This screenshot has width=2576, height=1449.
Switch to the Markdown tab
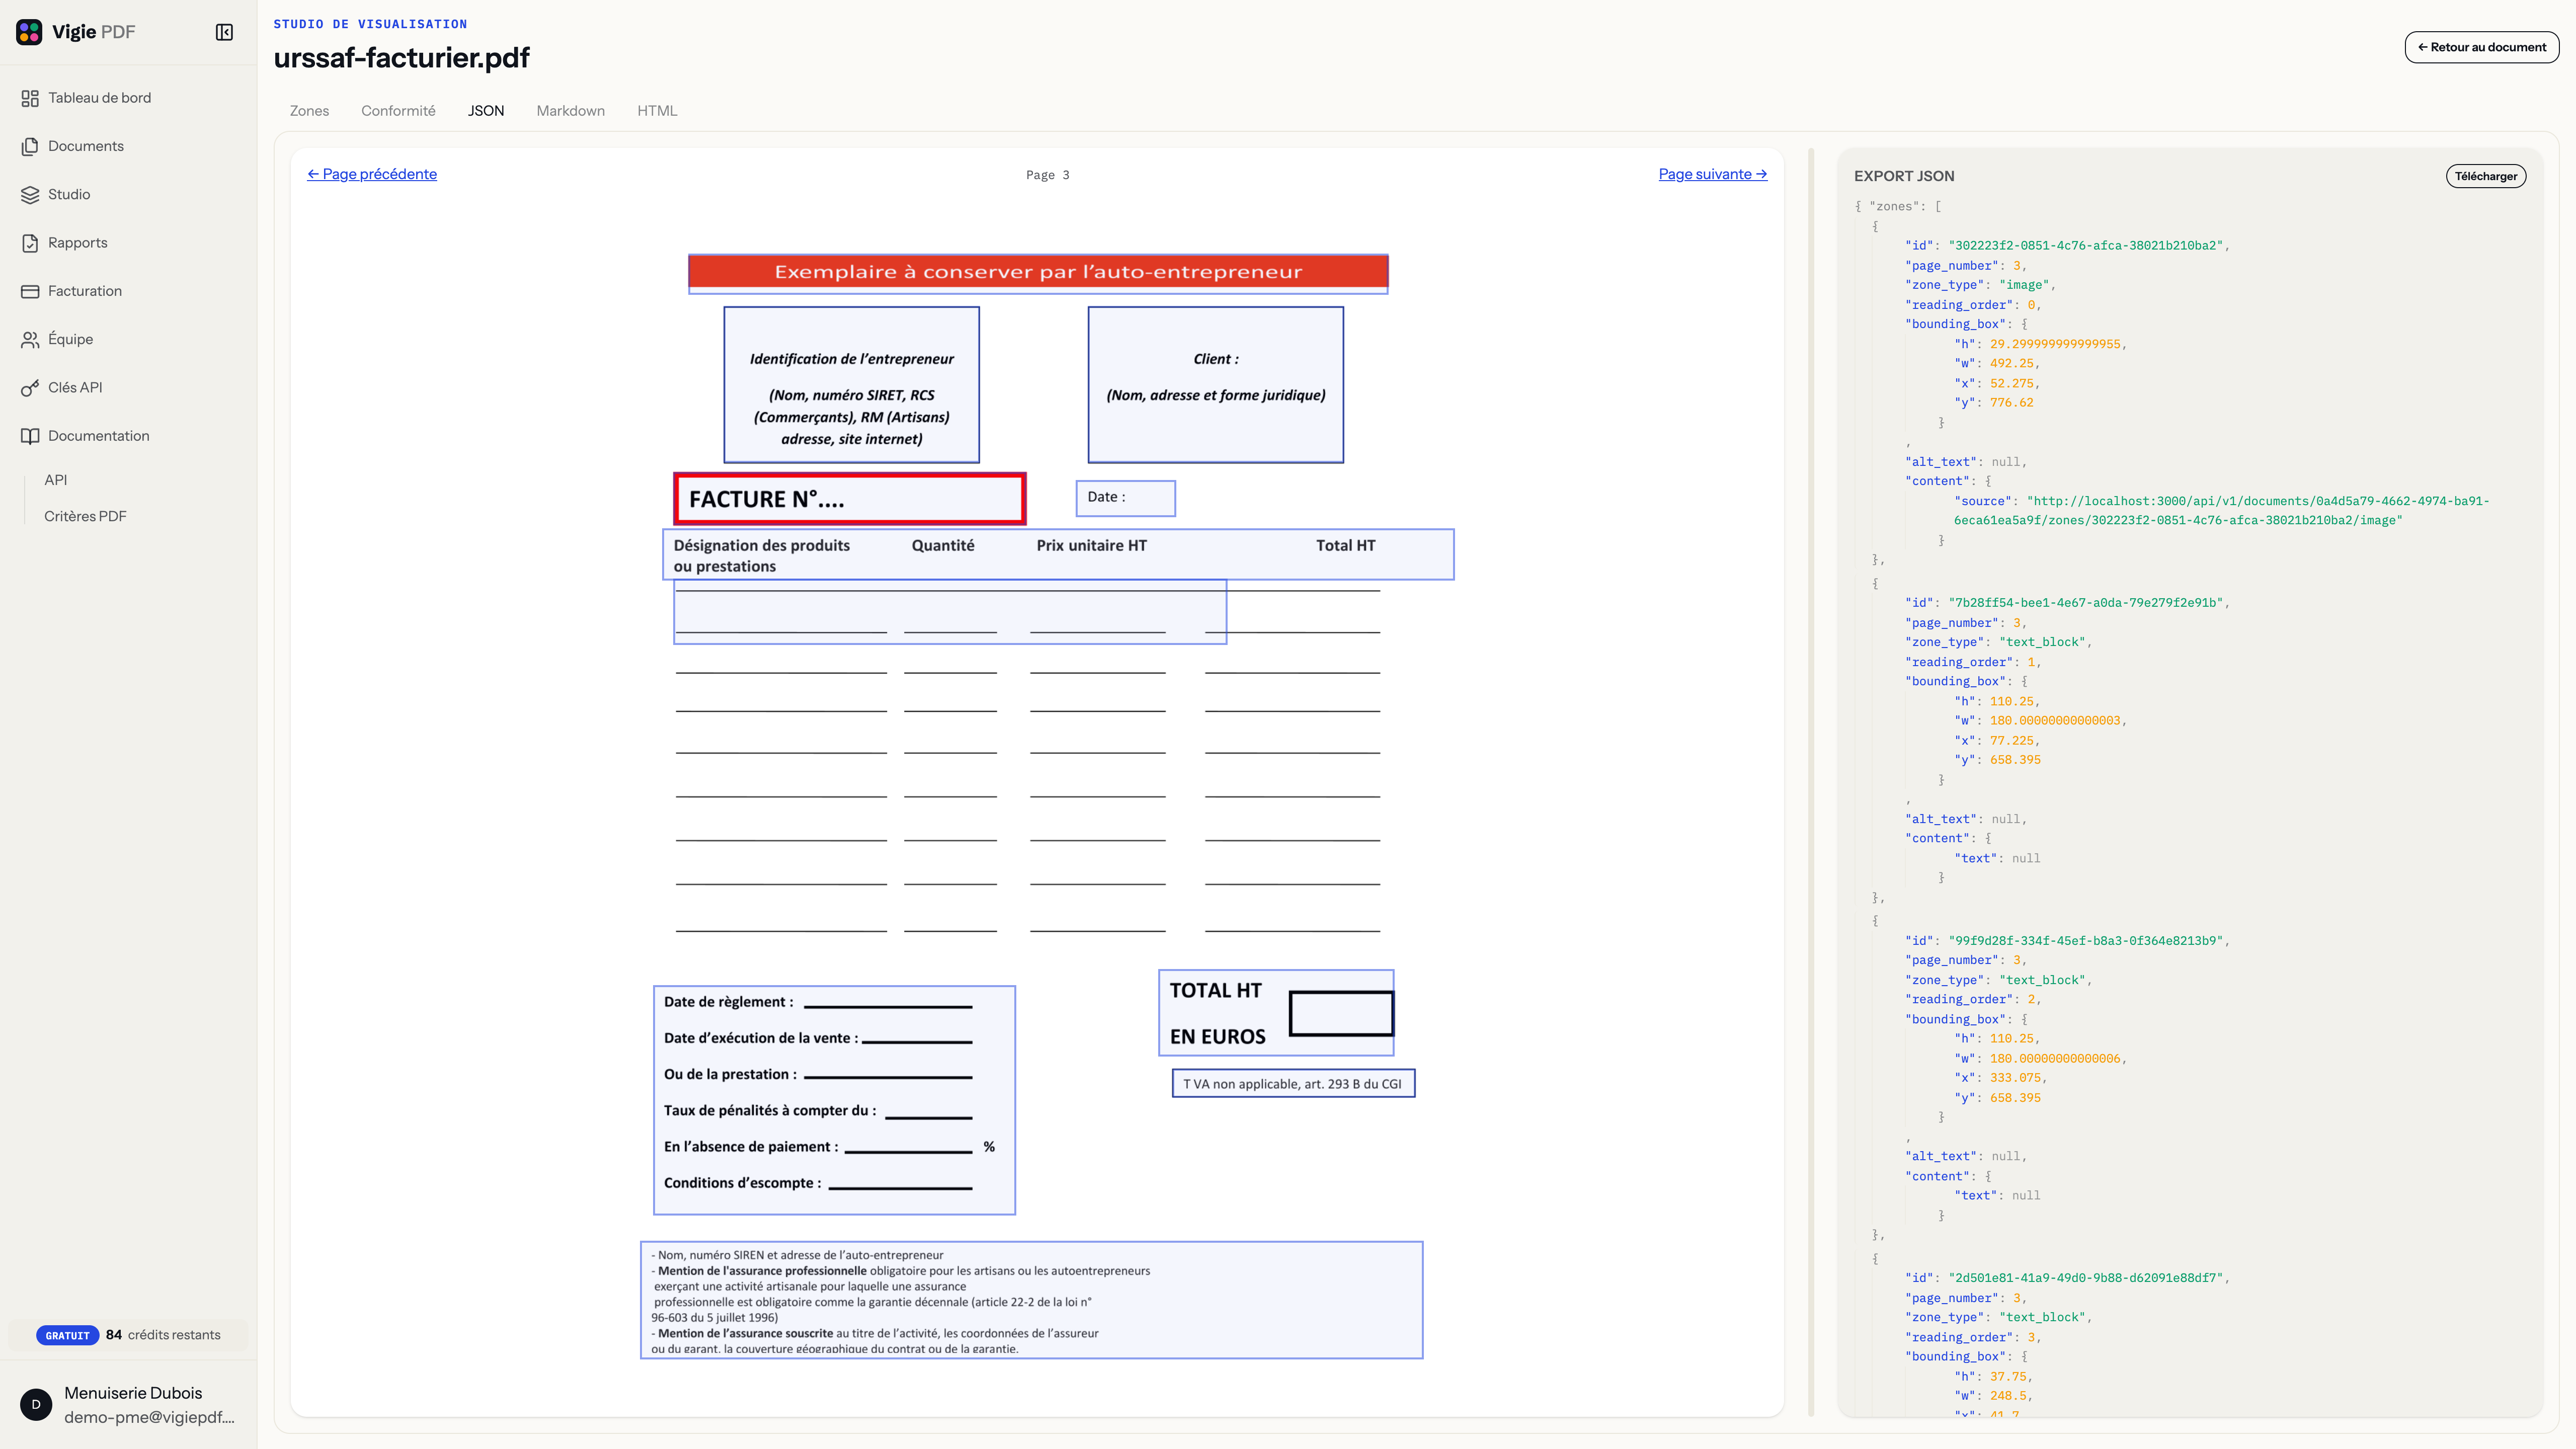(x=570, y=111)
